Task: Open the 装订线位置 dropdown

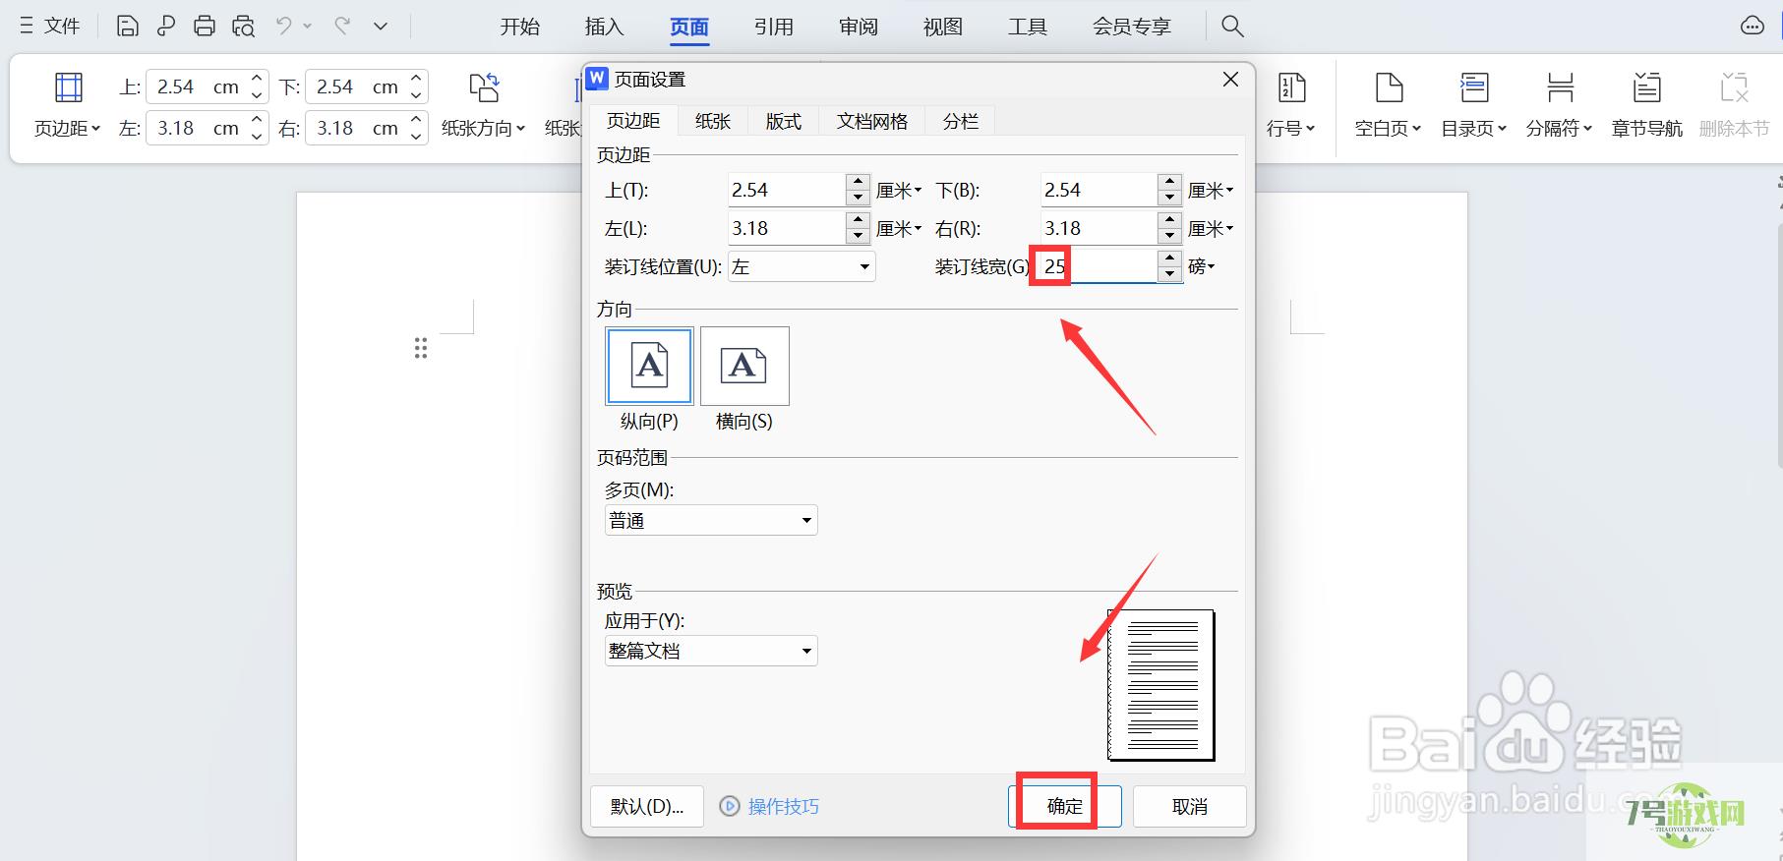Action: 802,266
